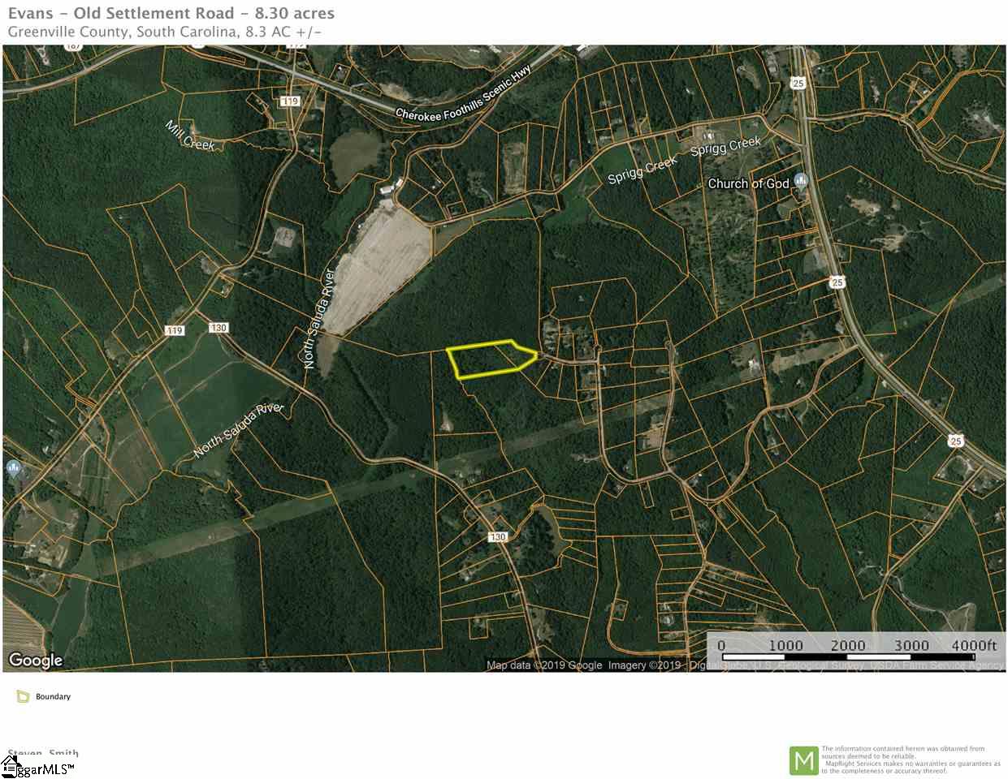
Task: Click the map scale bar at 2000 ft
Action: coord(847,646)
